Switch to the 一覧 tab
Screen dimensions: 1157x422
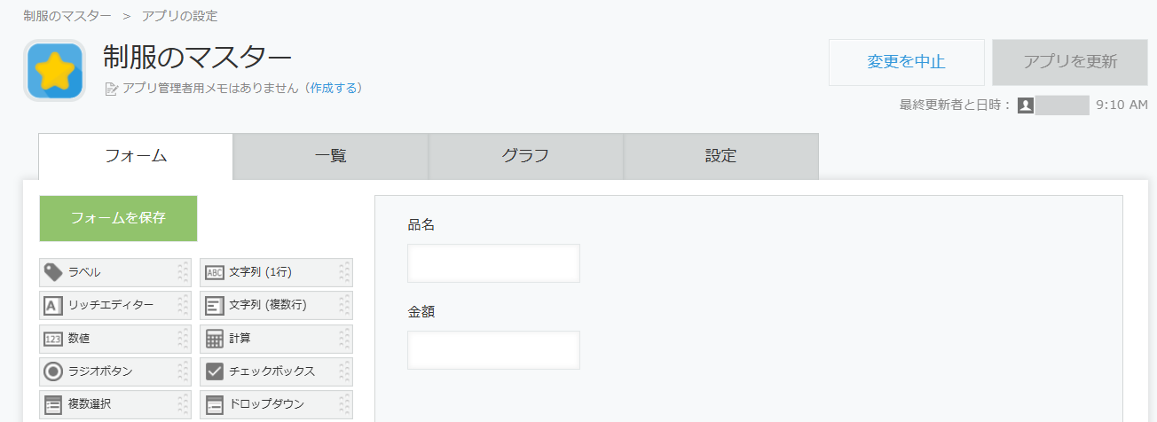coord(330,156)
